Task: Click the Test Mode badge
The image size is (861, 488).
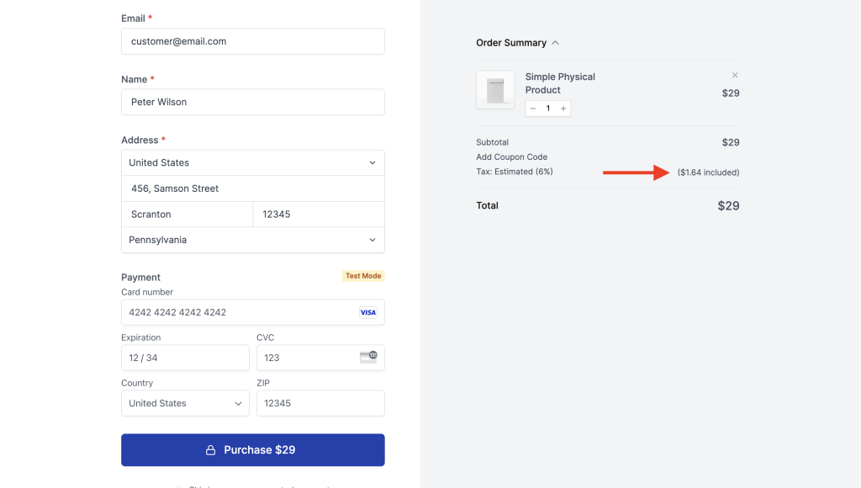Action: point(365,275)
